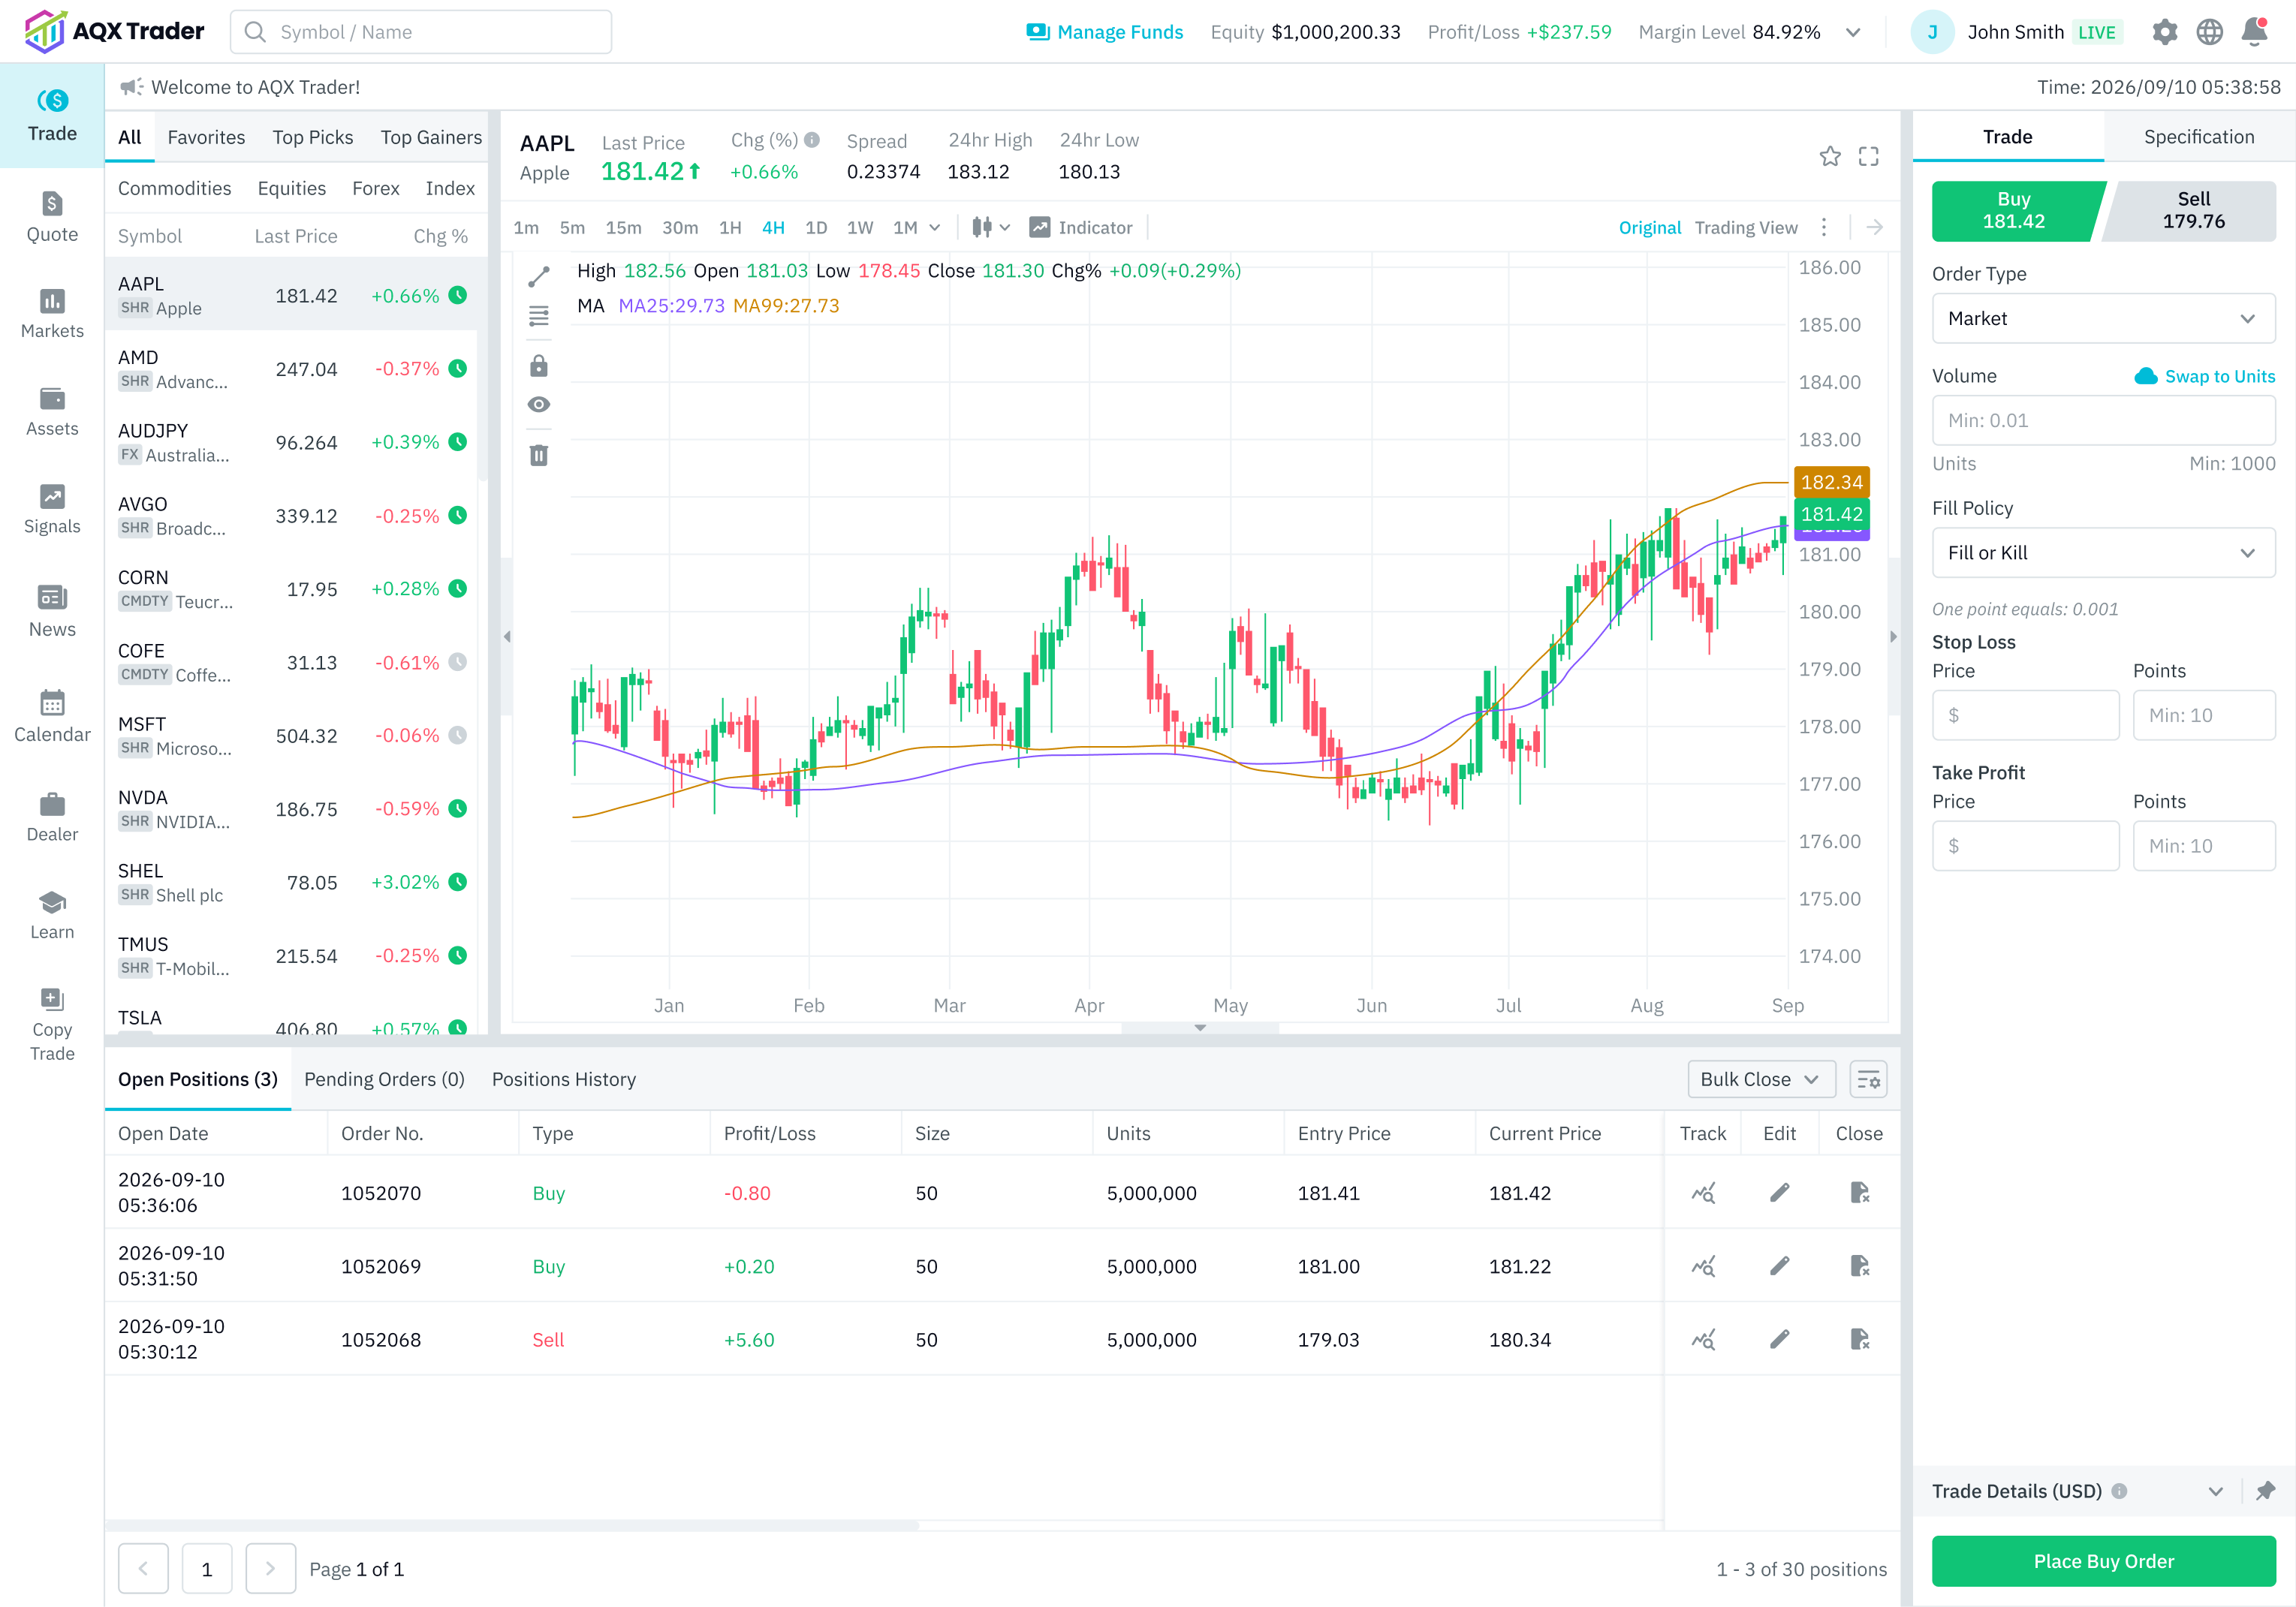Open the notifications bell

click(2254, 32)
